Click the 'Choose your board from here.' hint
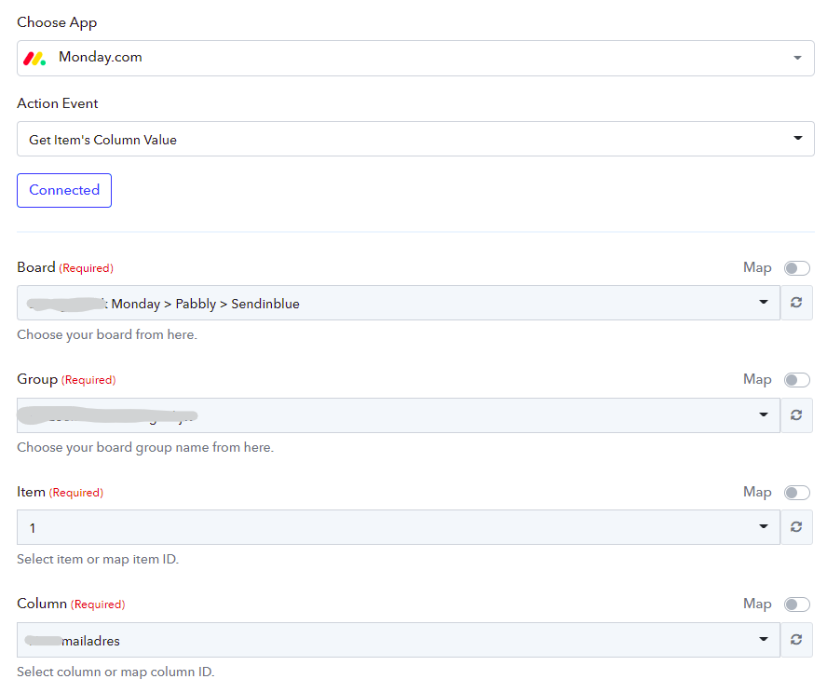This screenshot has width=827, height=679. [x=107, y=335]
